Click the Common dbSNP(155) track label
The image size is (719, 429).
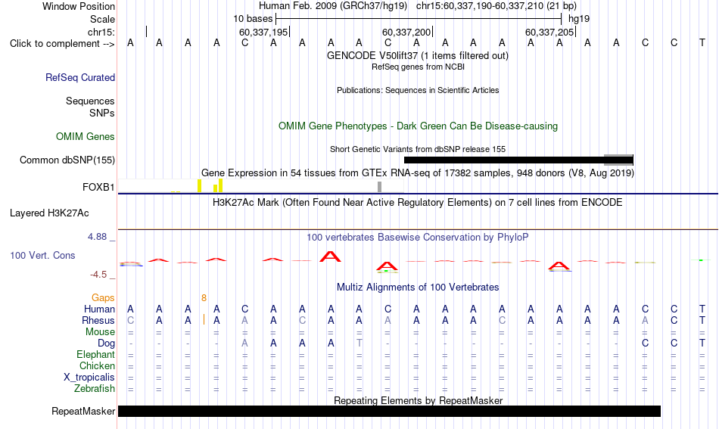click(x=67, y=160)
